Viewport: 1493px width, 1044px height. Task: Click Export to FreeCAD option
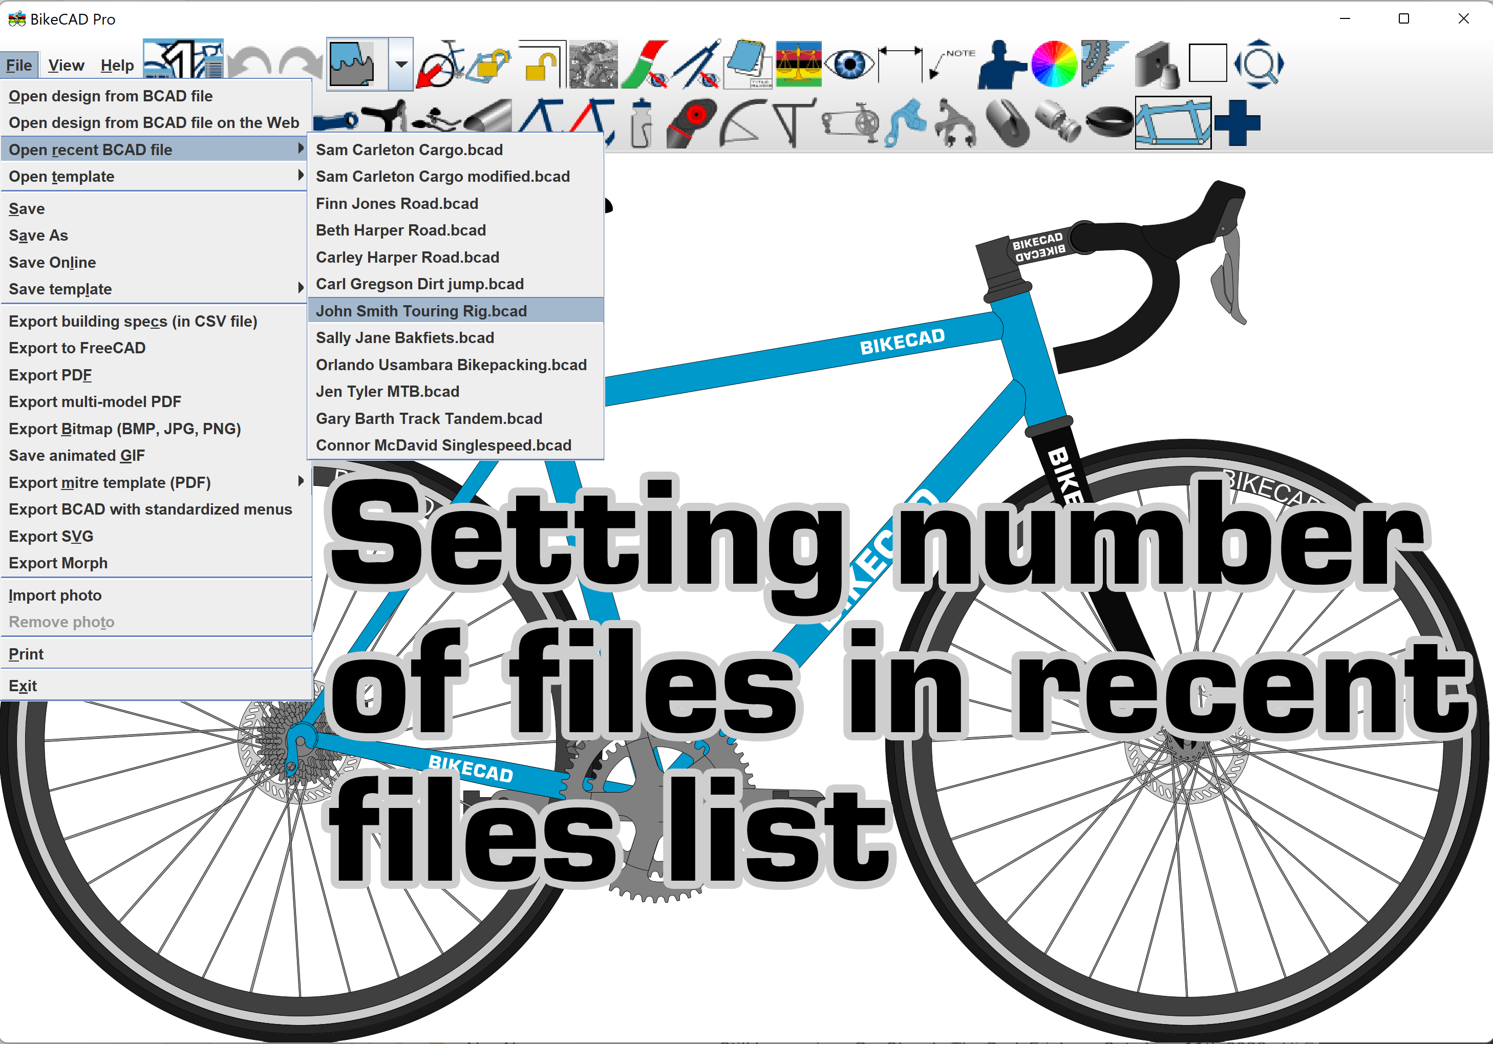(x=79, y=347)
